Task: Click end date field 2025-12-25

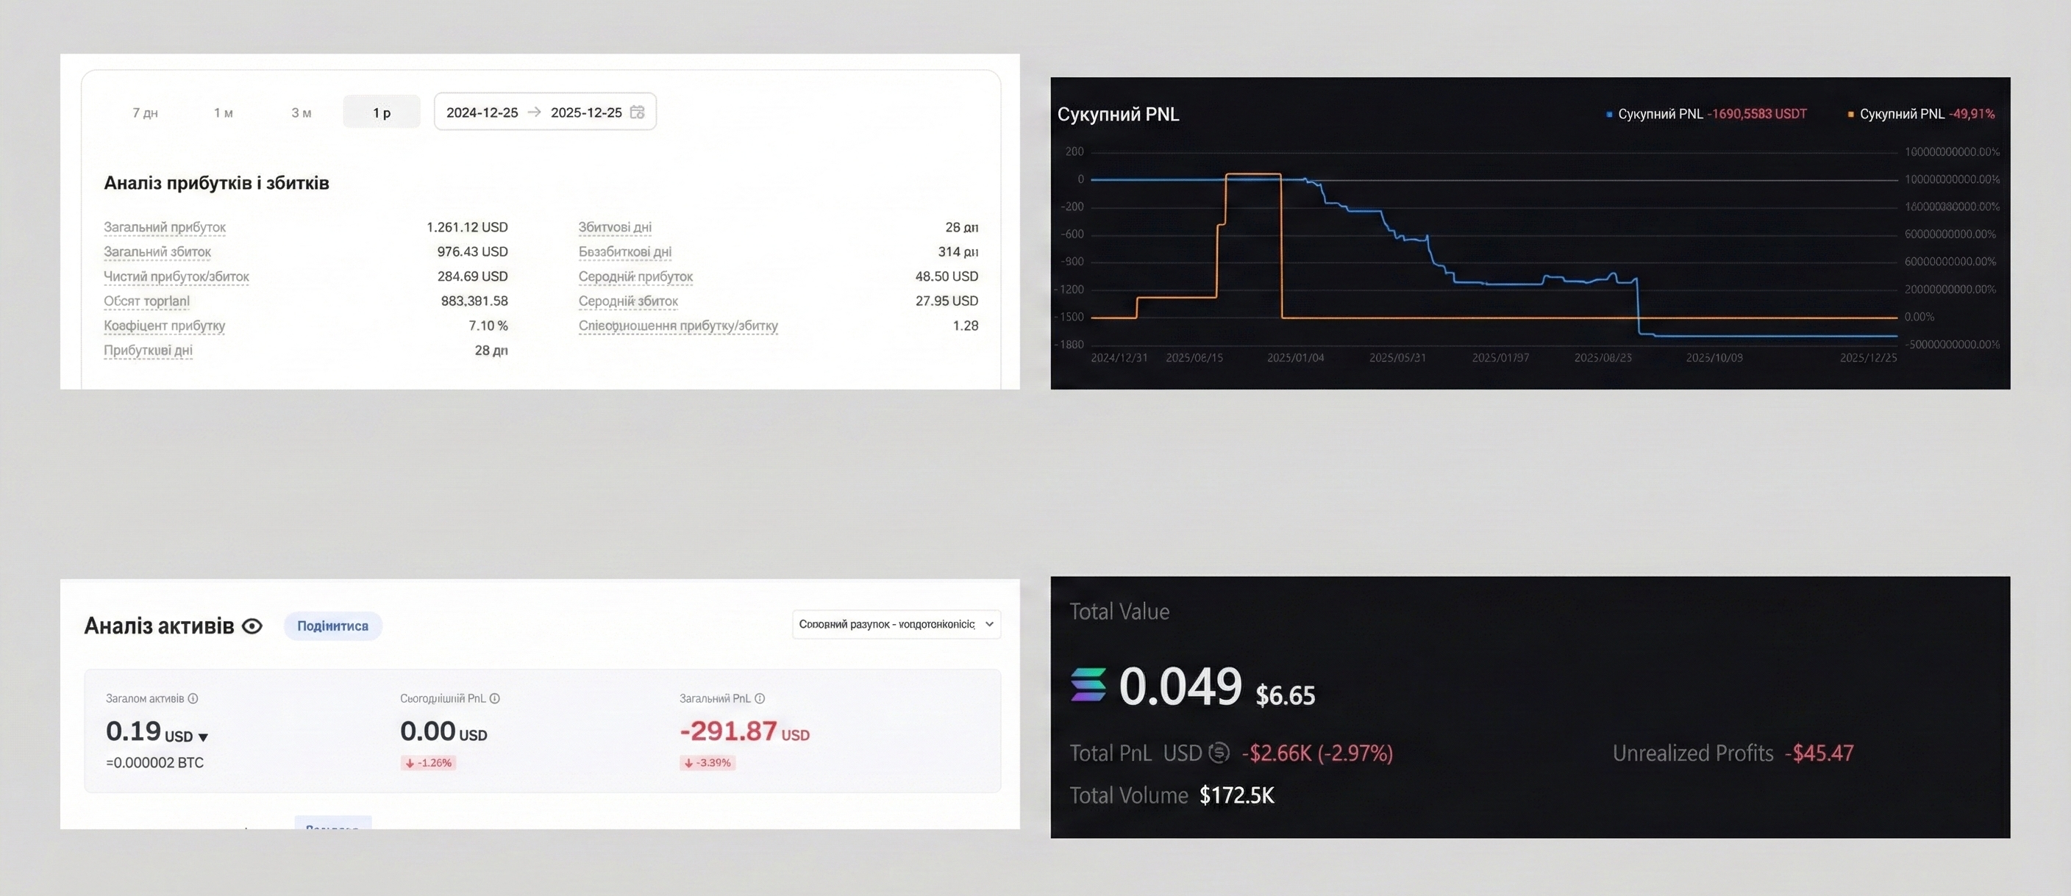Action: (x=585, y=112)
